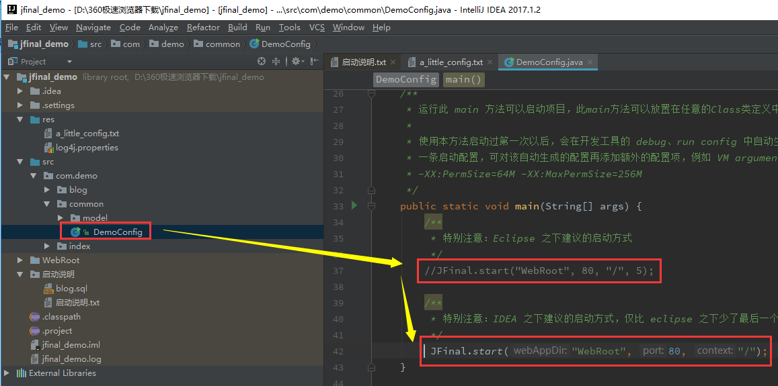778x386 pixels.
Task: Click DemoConfig editor breadcrumb chip
Action: click(x=406, y=79)
